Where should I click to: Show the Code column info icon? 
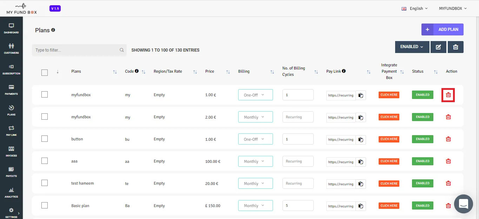[x=137, y=71]
